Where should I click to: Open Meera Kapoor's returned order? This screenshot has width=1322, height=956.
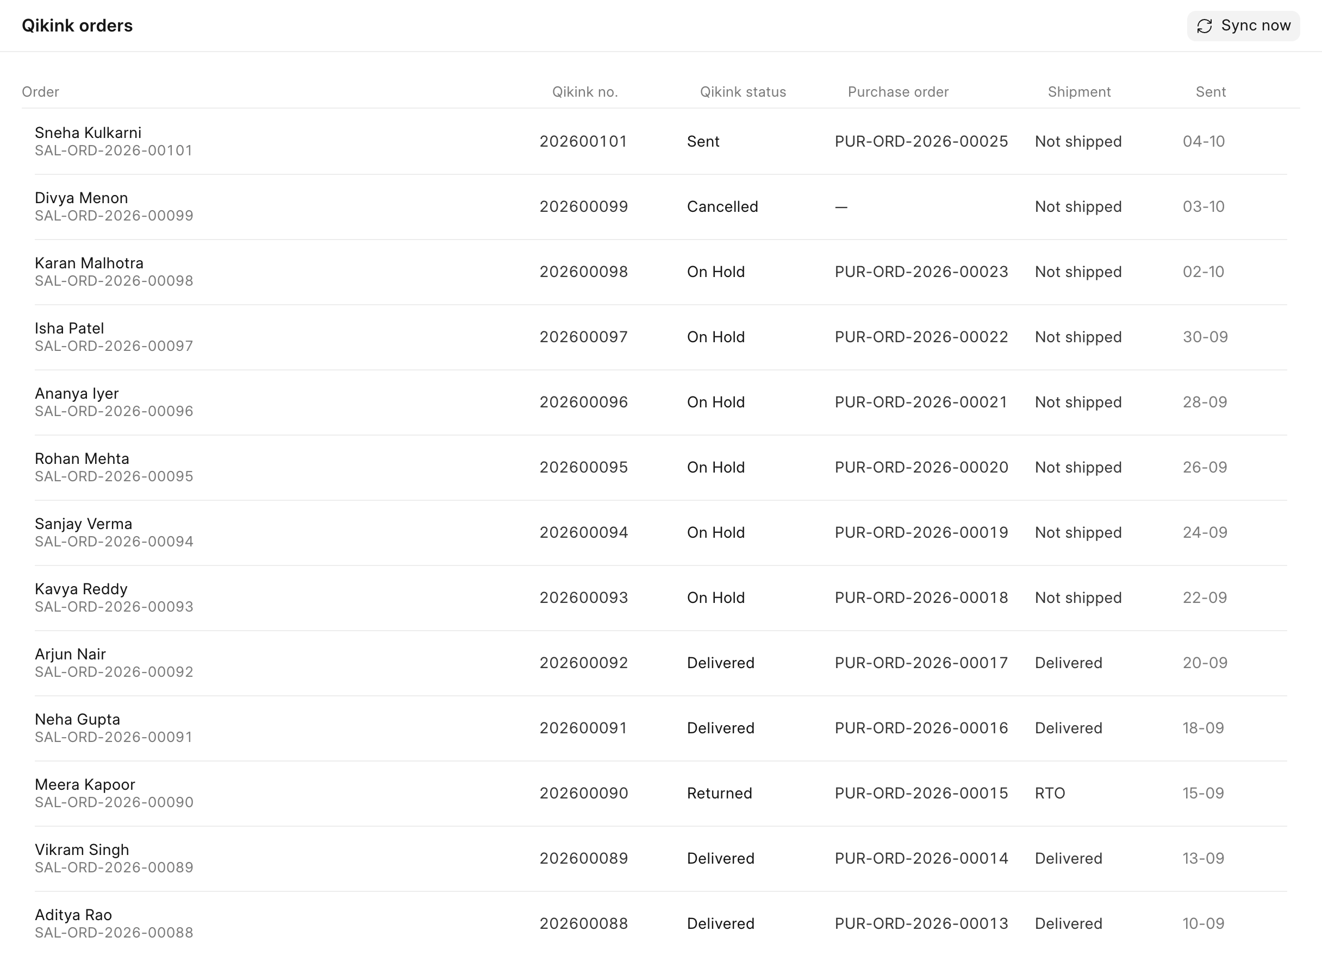[660, 794]
